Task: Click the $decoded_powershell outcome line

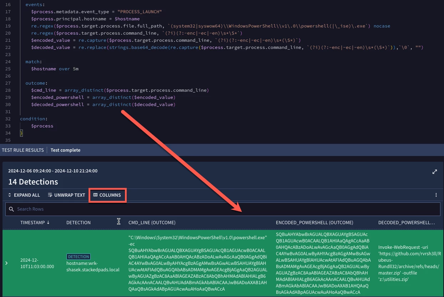Action: click(x=104, y=105)
